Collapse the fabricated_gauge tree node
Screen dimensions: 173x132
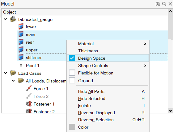(6, 19)
